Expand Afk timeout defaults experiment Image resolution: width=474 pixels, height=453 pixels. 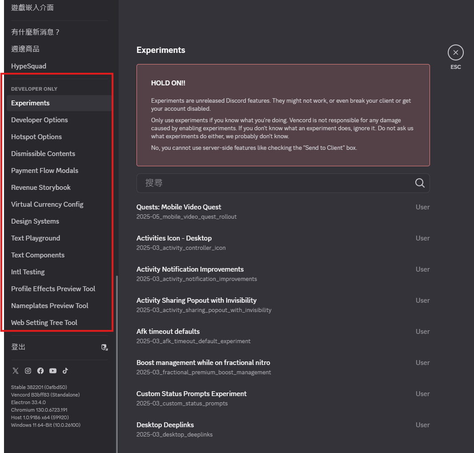point(283,336)
